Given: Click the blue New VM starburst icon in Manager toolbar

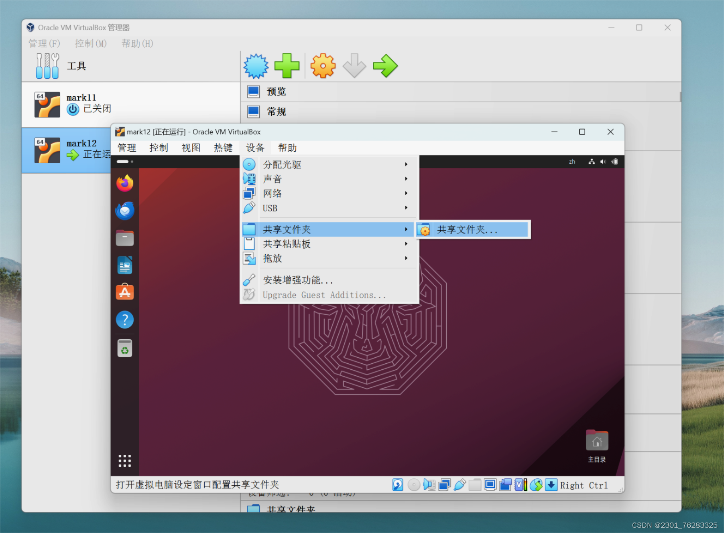Looking at the screenshot, I should tap(256, 66).
